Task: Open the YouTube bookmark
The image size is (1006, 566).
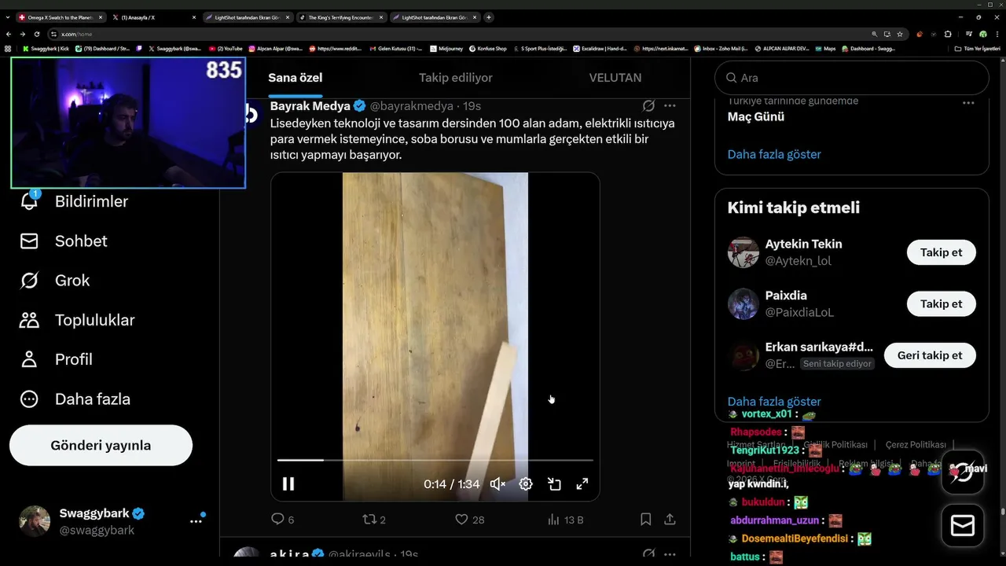Action: click(x=226, y=49)
